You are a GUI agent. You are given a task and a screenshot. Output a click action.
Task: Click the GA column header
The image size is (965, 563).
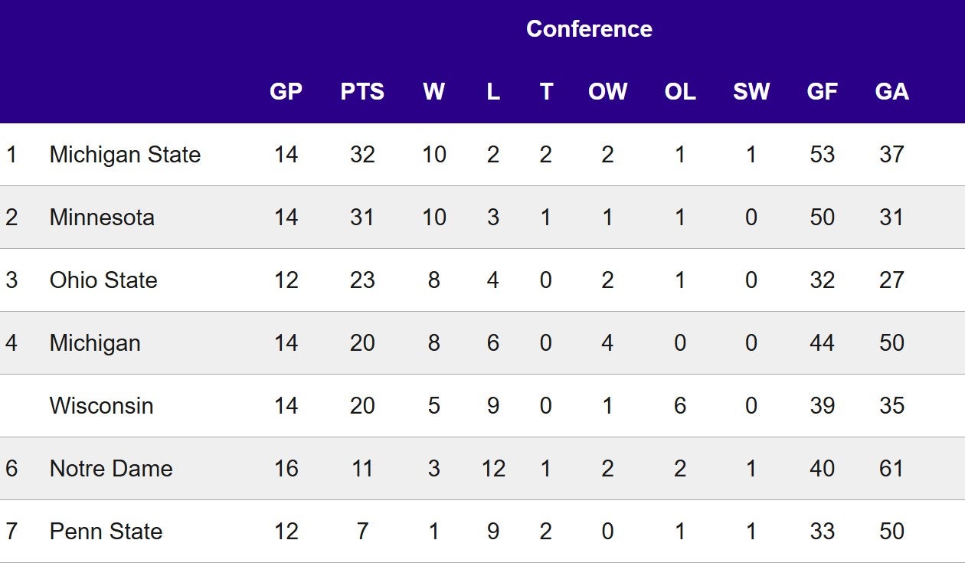coord(891,92)
